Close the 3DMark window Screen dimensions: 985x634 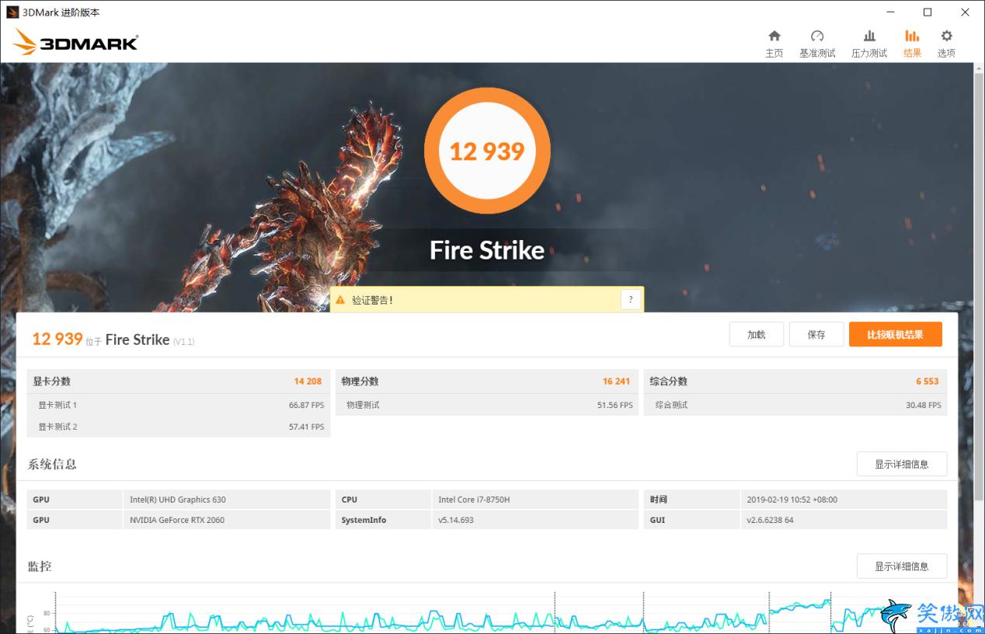[966, 12]
